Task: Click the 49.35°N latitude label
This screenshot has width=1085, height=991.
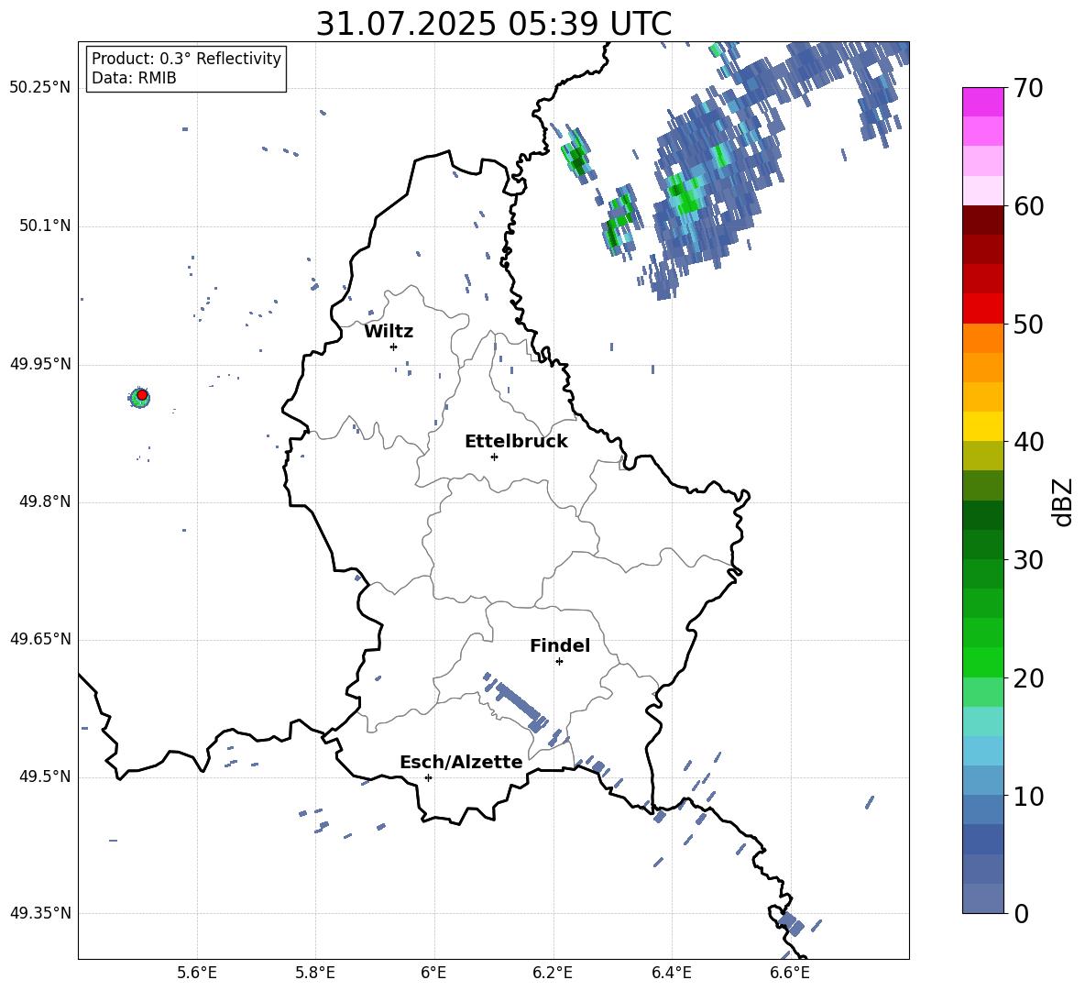Action: tap(40, 913)
